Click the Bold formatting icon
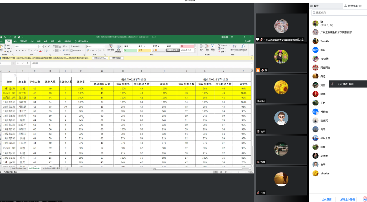Viewport: 367px width, 202px height. [x=17, y=50]
